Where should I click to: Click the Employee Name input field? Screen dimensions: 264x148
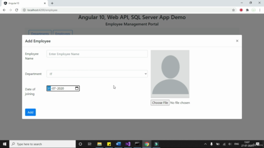97,54
